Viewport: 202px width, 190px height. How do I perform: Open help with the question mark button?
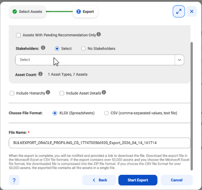(x=14, y=180)
